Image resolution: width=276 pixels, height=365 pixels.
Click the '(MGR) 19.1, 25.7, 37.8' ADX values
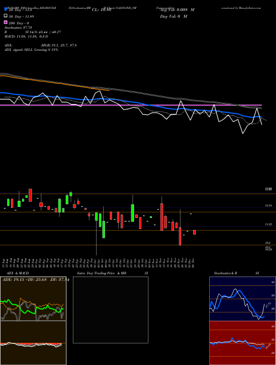click(x=59, y=45)
